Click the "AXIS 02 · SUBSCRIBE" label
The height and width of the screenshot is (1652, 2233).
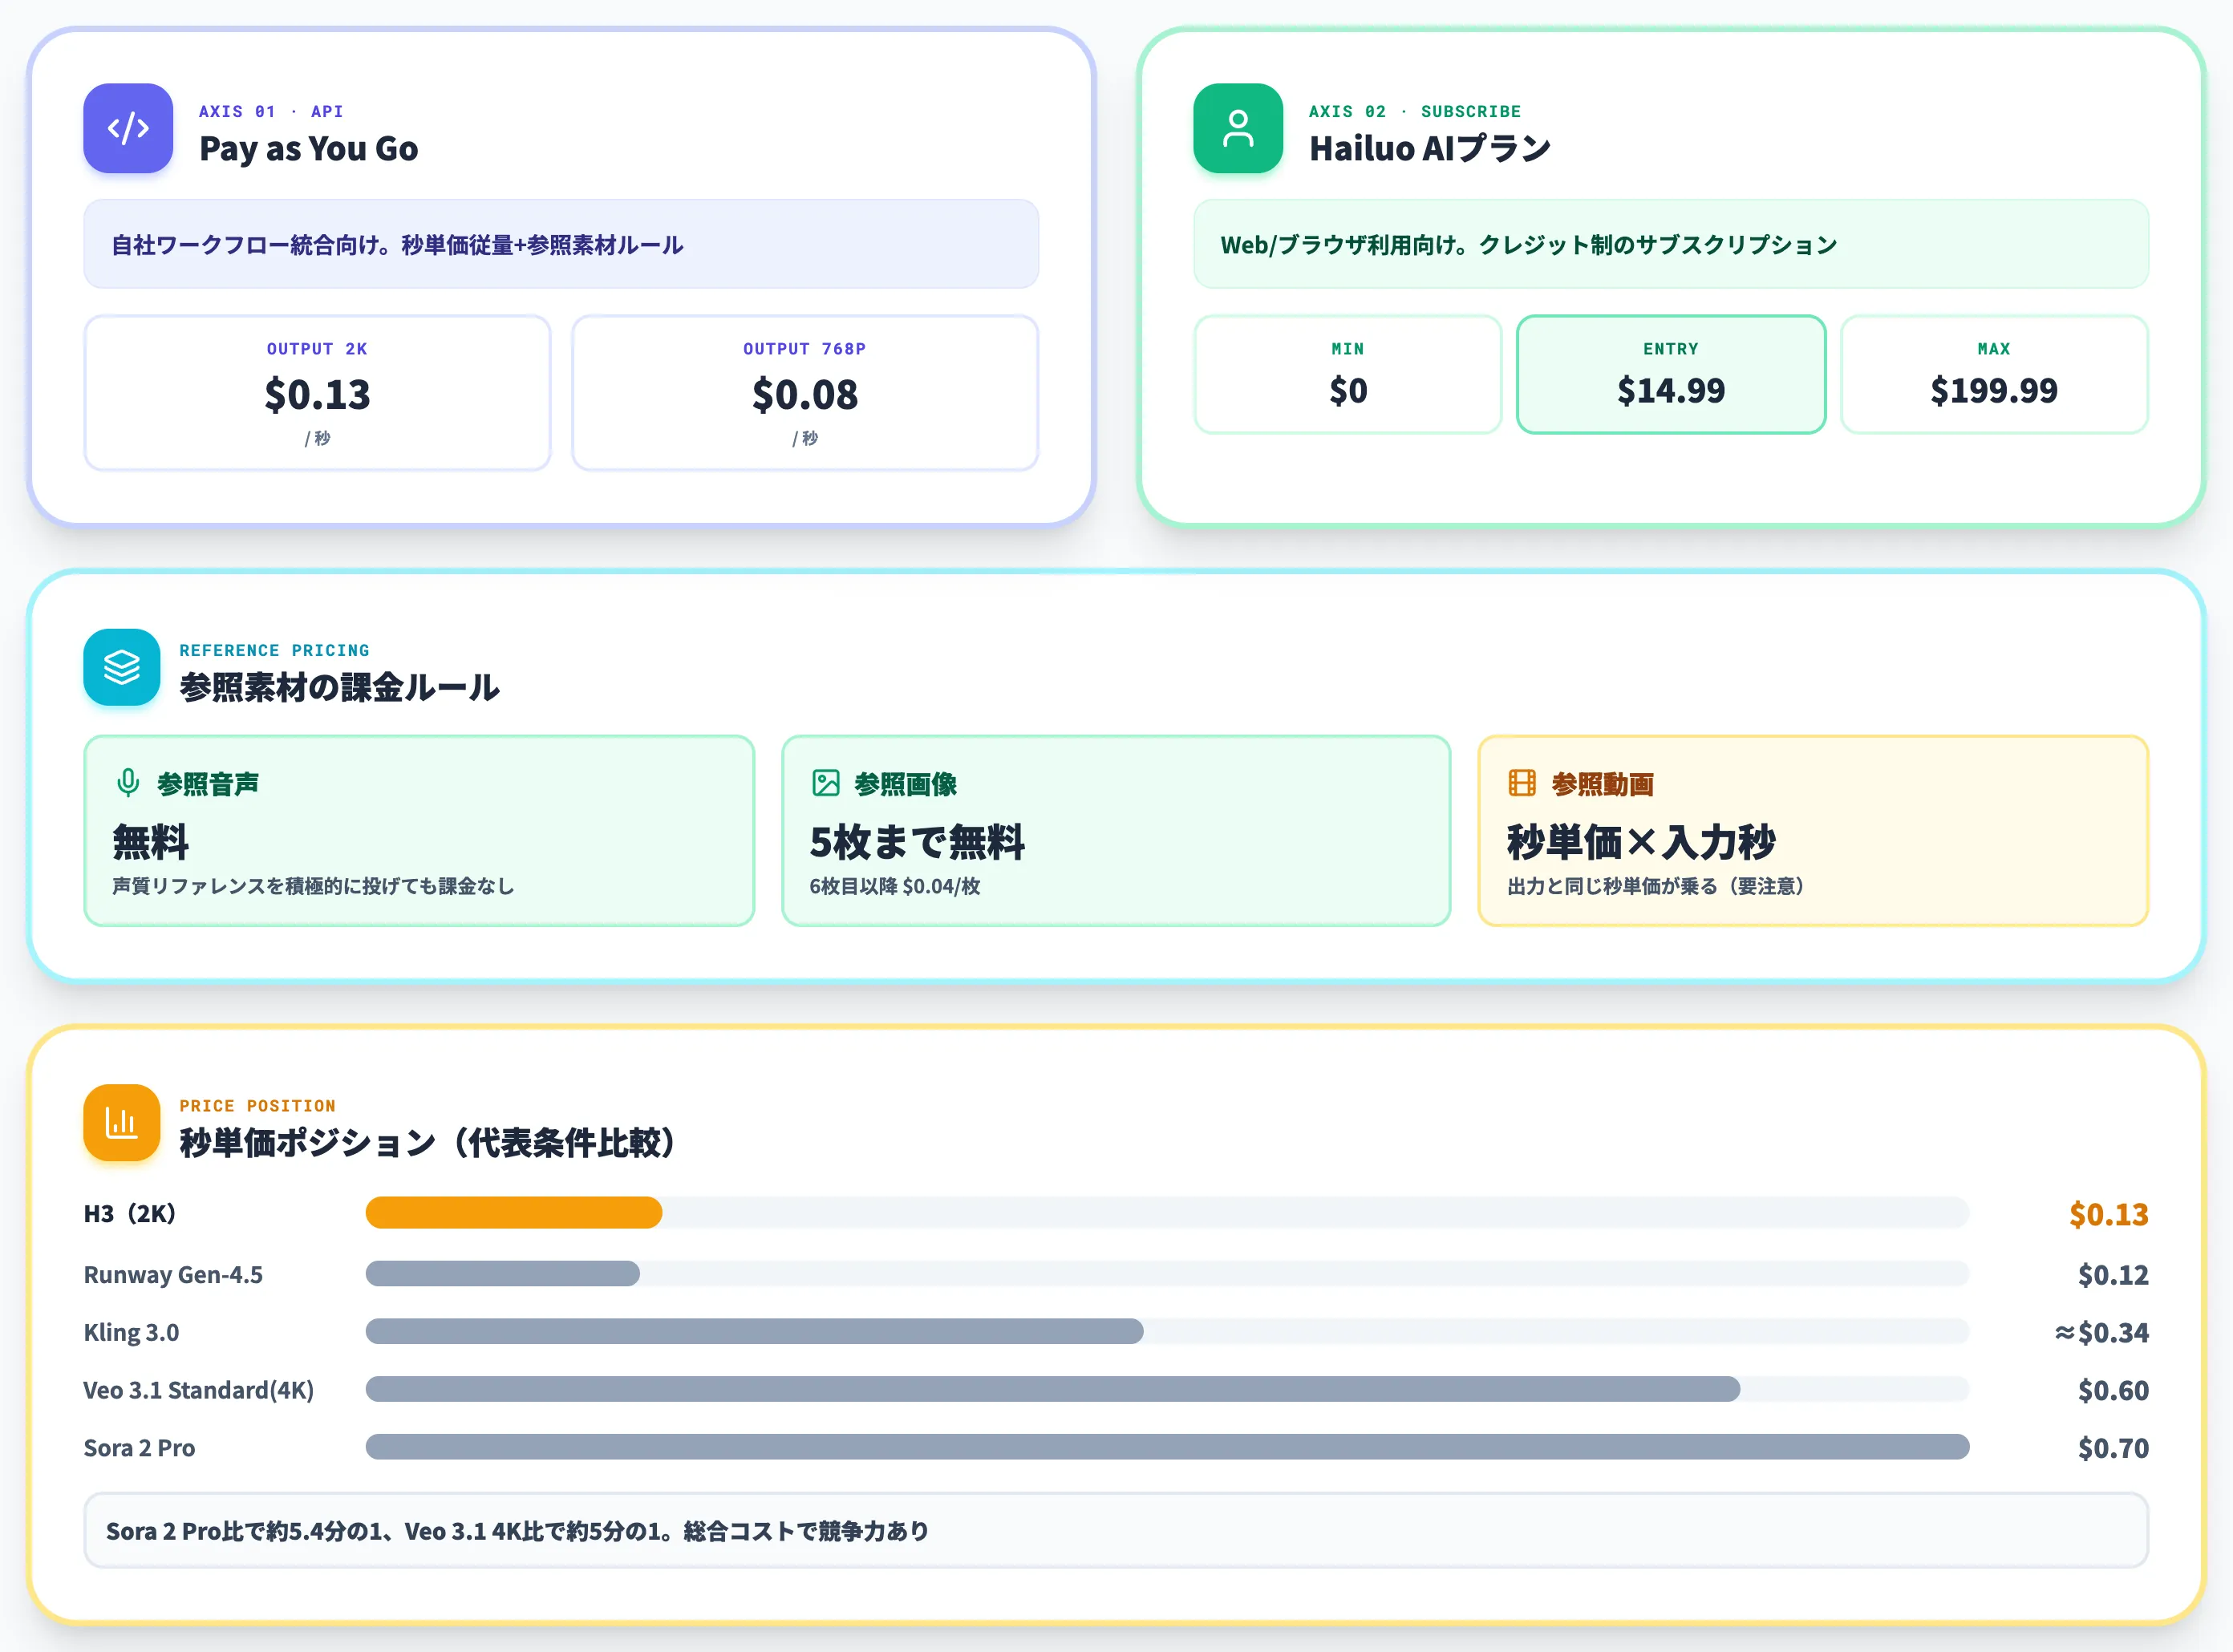1415,111
